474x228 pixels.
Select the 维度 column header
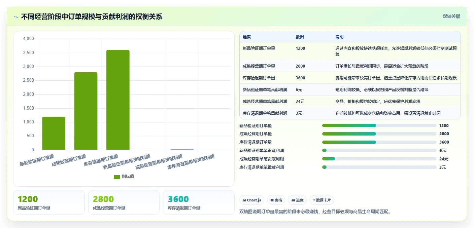(x=247, y=37)
